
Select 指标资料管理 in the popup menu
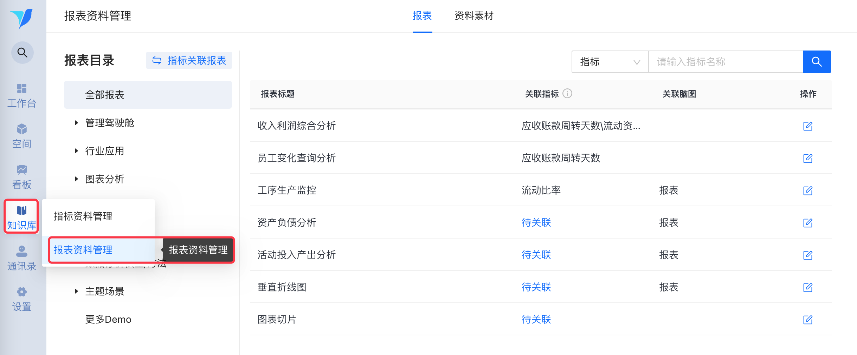[83, 216]
